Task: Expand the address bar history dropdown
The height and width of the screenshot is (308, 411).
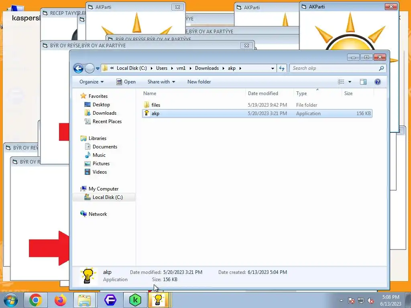Action: point(273,68)
